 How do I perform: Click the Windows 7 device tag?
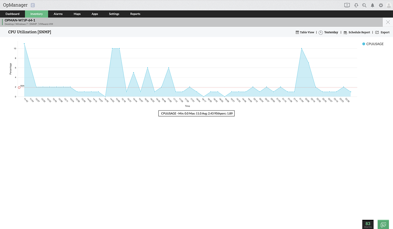(x=22, y=24)
